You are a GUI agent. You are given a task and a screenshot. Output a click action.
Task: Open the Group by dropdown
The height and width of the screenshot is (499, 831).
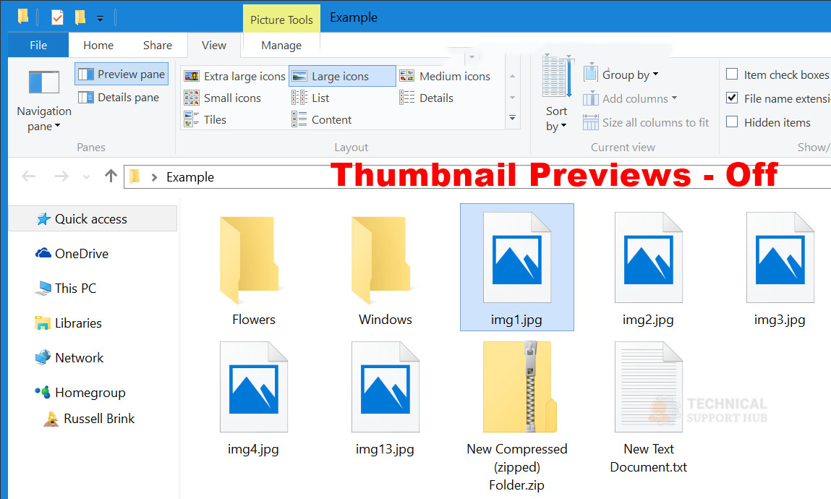[621, 74]
